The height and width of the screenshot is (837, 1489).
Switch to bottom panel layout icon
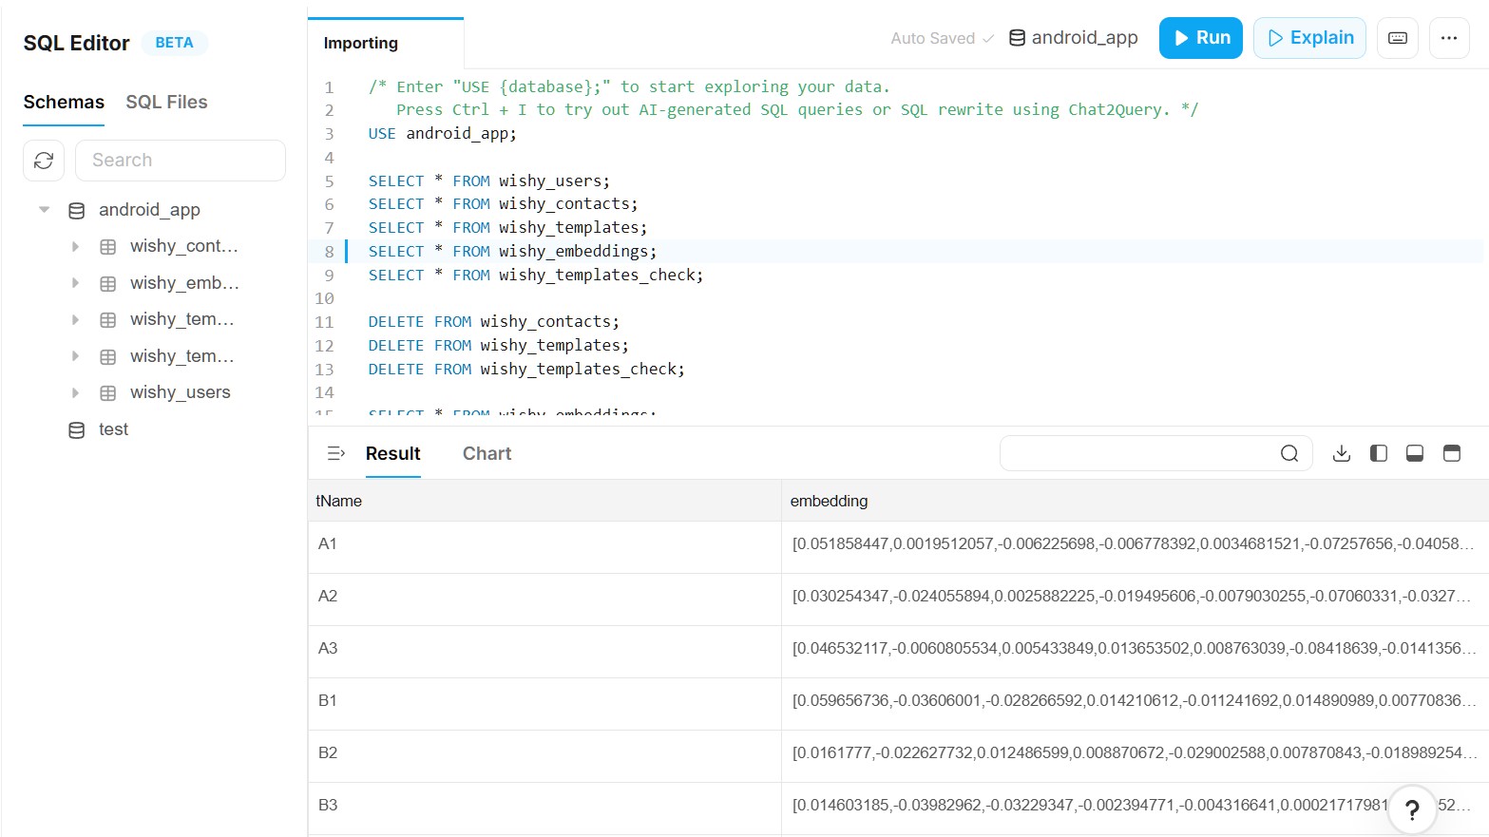coord(1415,453)
